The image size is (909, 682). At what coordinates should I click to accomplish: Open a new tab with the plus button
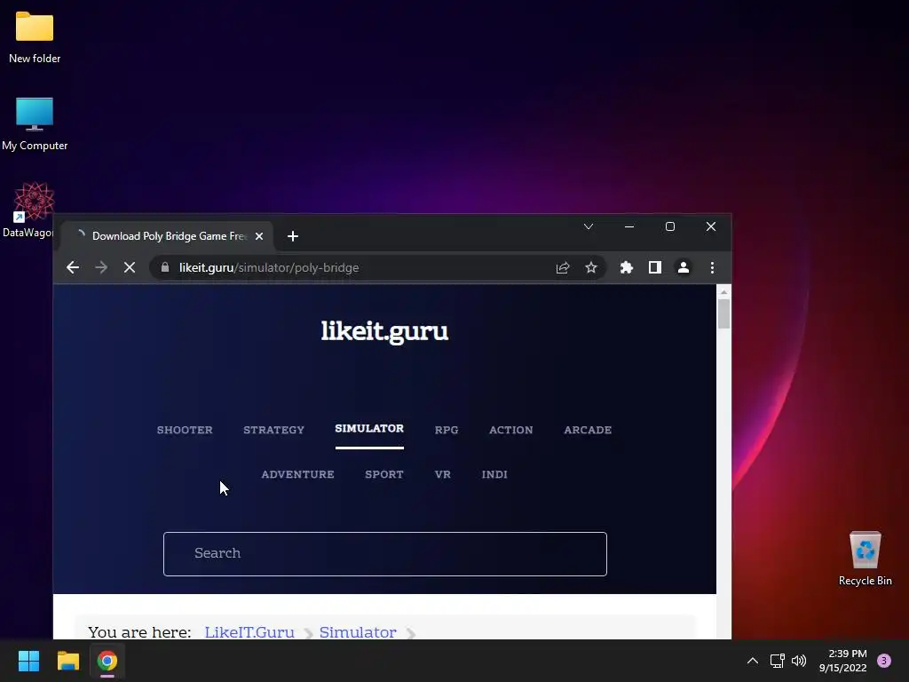click(293, 236)
